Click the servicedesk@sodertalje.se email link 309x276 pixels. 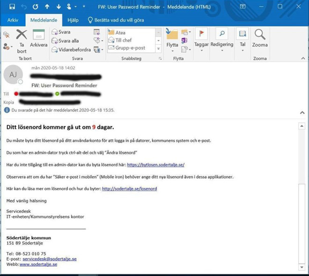[x=50, y=259]
